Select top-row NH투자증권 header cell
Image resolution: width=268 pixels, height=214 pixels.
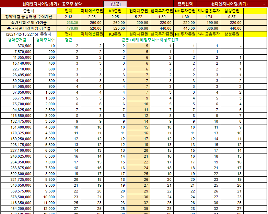click(x=185, y=11)
